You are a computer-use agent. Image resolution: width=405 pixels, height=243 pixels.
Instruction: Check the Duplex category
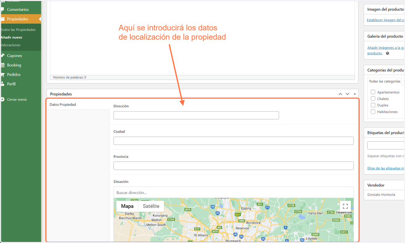[373, 105]
